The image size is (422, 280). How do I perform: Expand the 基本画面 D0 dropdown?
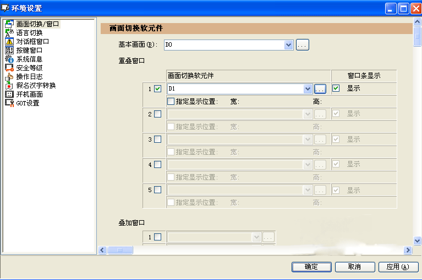[289, 45]
